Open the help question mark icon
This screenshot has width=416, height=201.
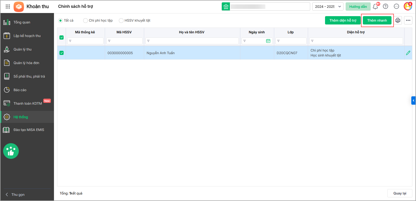click(x=386, y=7)
